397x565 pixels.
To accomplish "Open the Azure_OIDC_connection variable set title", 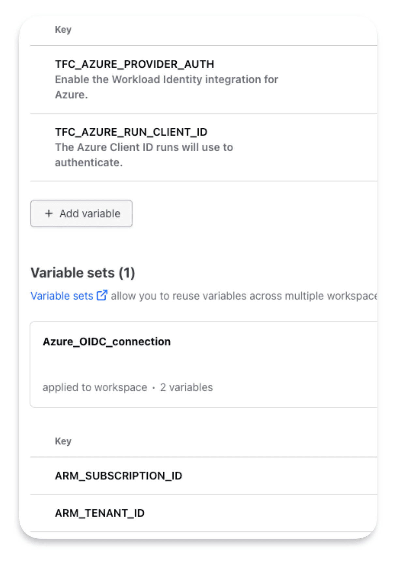I will (107, 341).
